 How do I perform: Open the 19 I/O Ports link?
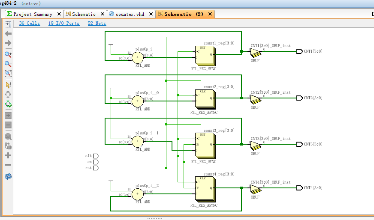[x=63, y=24]
